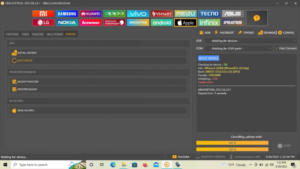Image resolution: width=300 pixels, height=169 pixels.
Task: Select the Spreadtrum brand tile
Action: click(x=233, y=22)
